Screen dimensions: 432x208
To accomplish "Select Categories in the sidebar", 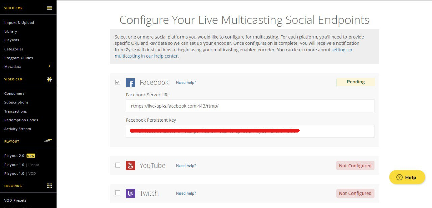I will 14,49.
